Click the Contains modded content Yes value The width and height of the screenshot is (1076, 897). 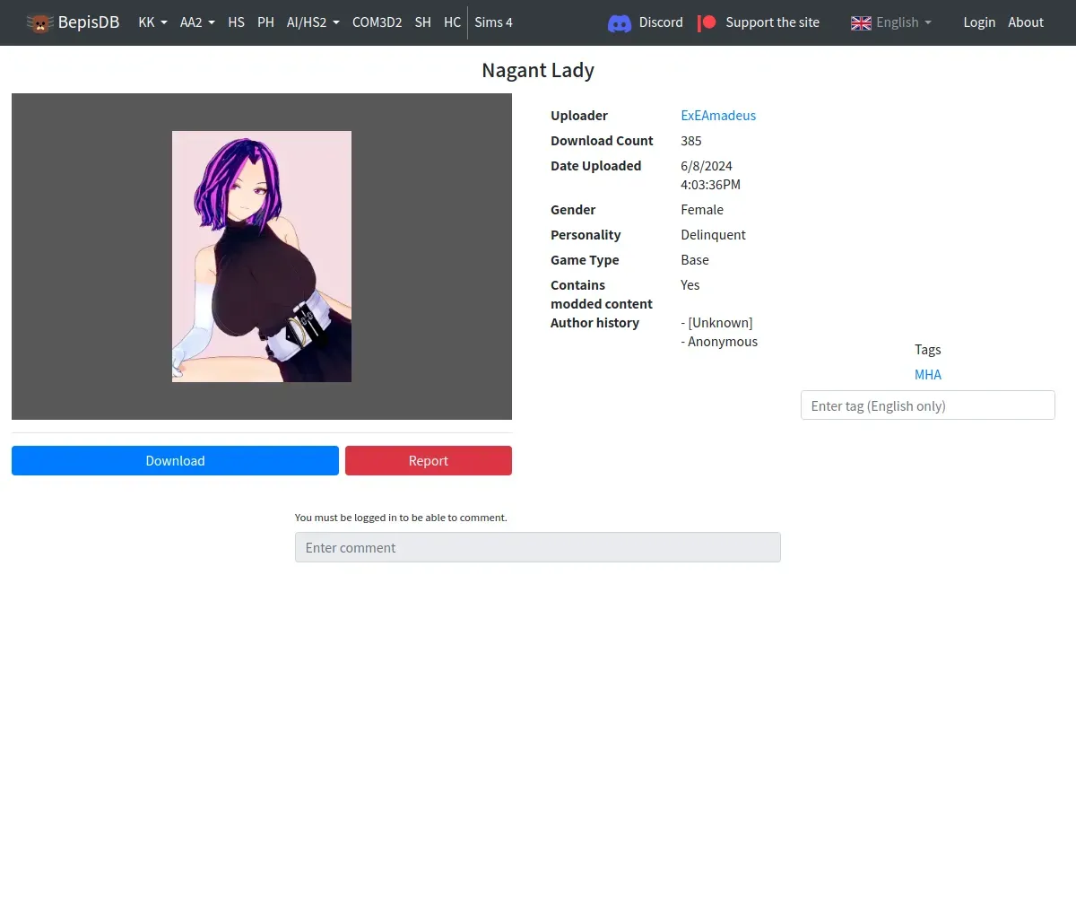690,285
